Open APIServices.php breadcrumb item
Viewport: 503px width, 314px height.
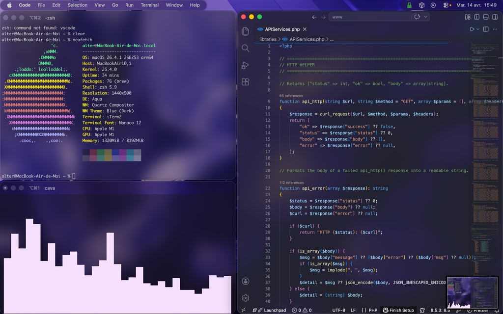(x=307, y=39)
